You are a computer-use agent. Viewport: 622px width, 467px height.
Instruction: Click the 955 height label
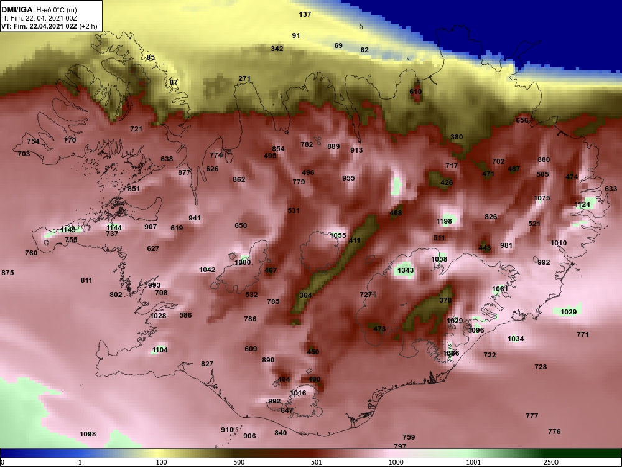tap(348, 178)
